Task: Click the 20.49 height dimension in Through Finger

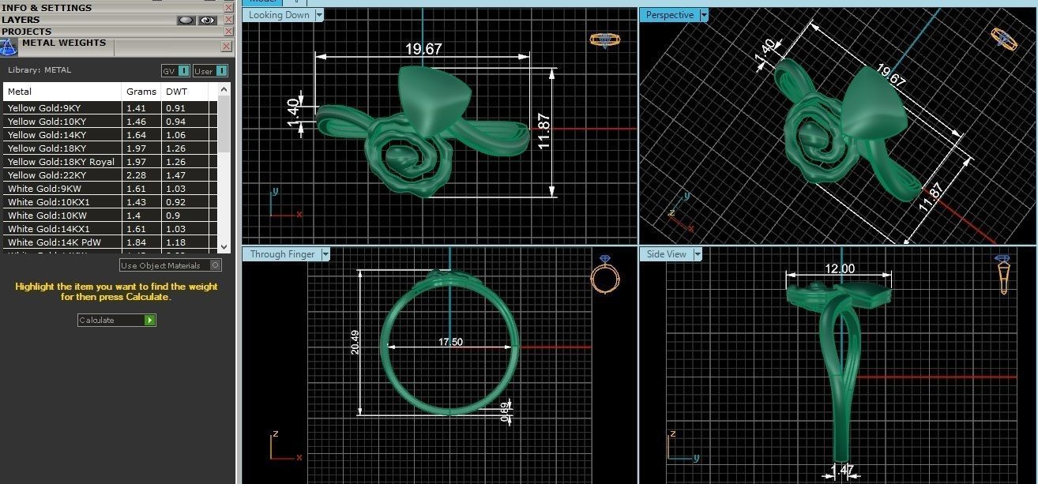Action: point(355,342)
